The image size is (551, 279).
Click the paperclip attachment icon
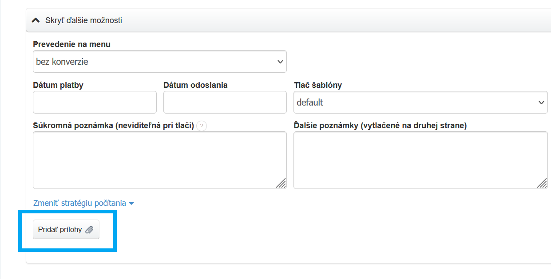pyautogui.click(x=89, y=230)
